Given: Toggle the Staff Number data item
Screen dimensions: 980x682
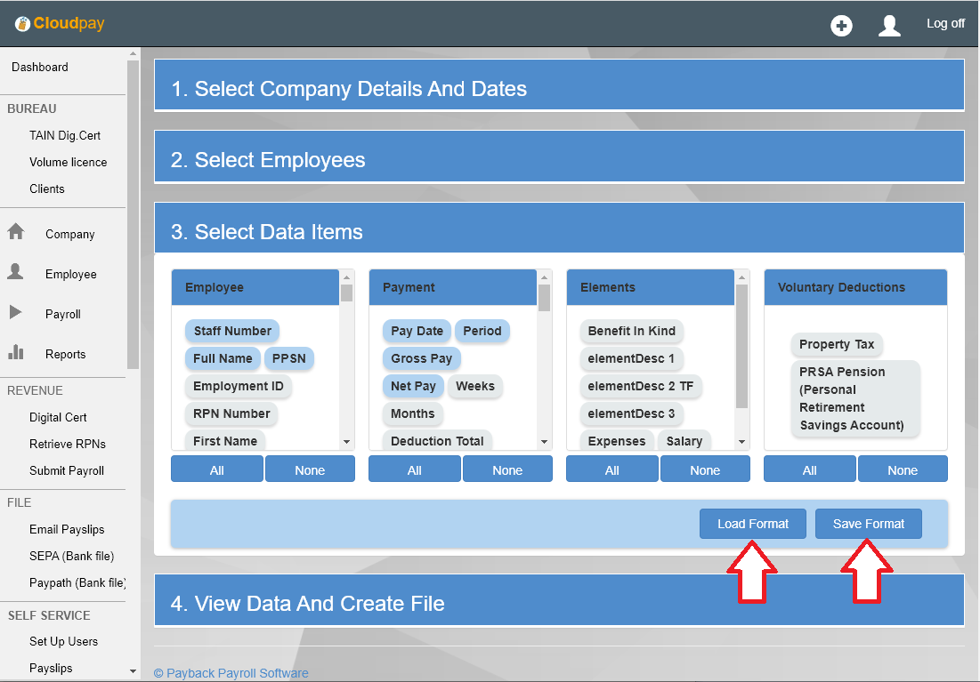Looking at the screenshot, I should point(232,331).
